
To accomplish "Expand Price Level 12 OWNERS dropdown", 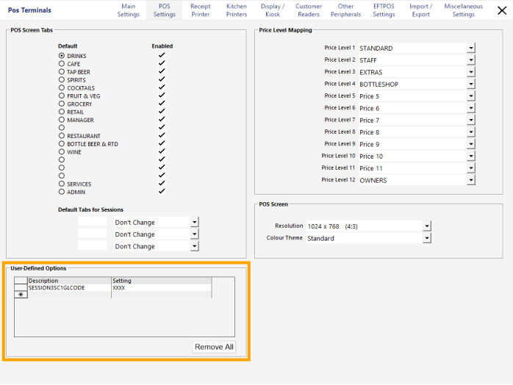I will pos(471,180).
